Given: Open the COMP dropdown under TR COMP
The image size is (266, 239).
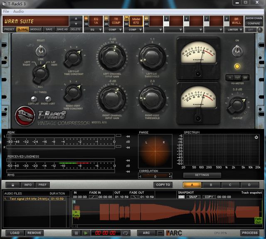Looking at the screenshot, I should pos(113,29).
